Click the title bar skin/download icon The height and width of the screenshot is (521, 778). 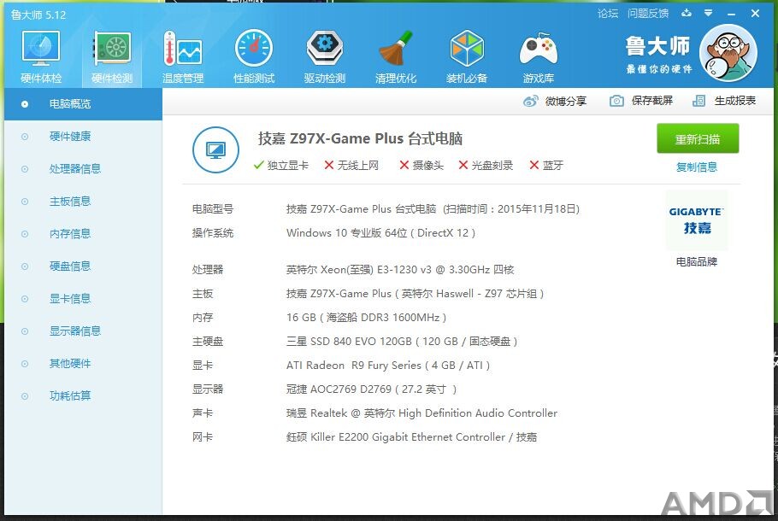(x=687, y=13)
